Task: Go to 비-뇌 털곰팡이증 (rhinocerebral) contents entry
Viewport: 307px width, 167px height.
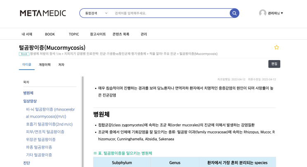Action: [50, 113]
